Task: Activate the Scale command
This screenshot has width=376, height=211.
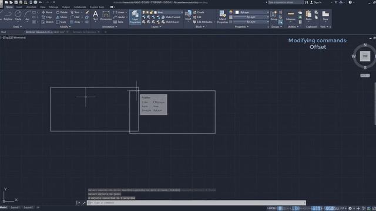Action: click(61, 22)
